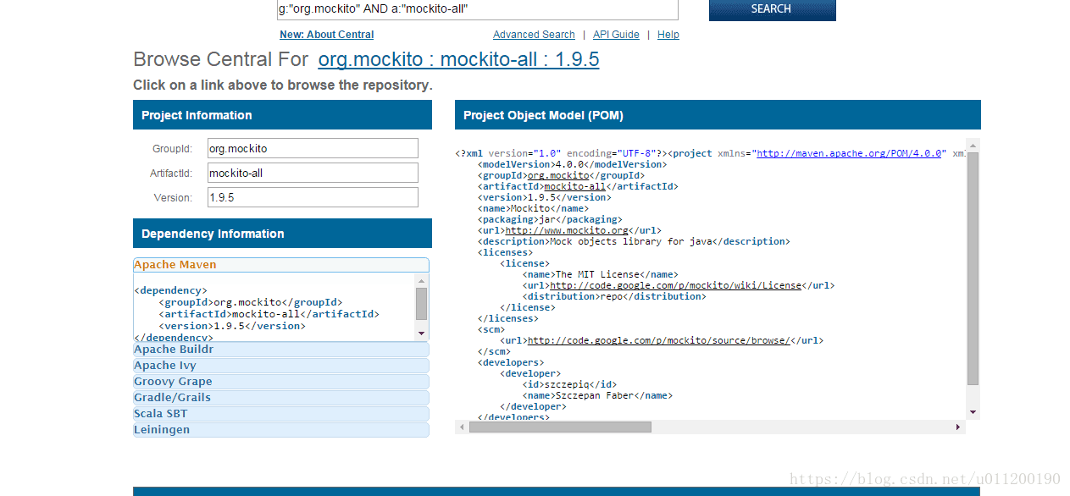Open the New: About Central link

tap(326, 35)
